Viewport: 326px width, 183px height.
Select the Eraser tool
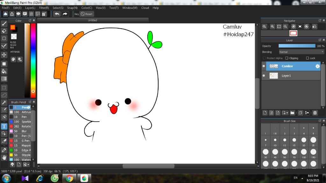pos(4,31)
